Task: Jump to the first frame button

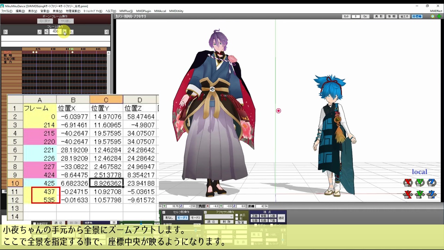Action: point(6,32)
